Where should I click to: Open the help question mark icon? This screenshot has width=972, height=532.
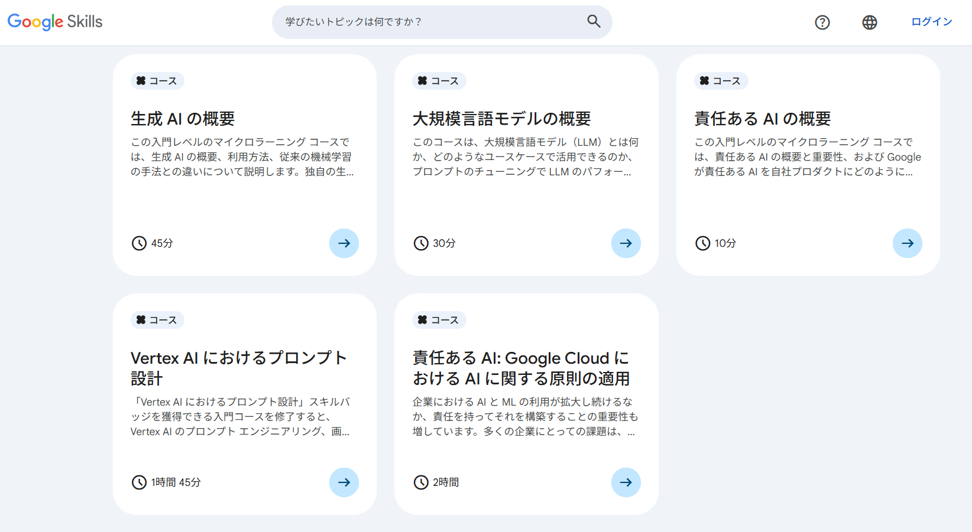(x=822, y=22)
